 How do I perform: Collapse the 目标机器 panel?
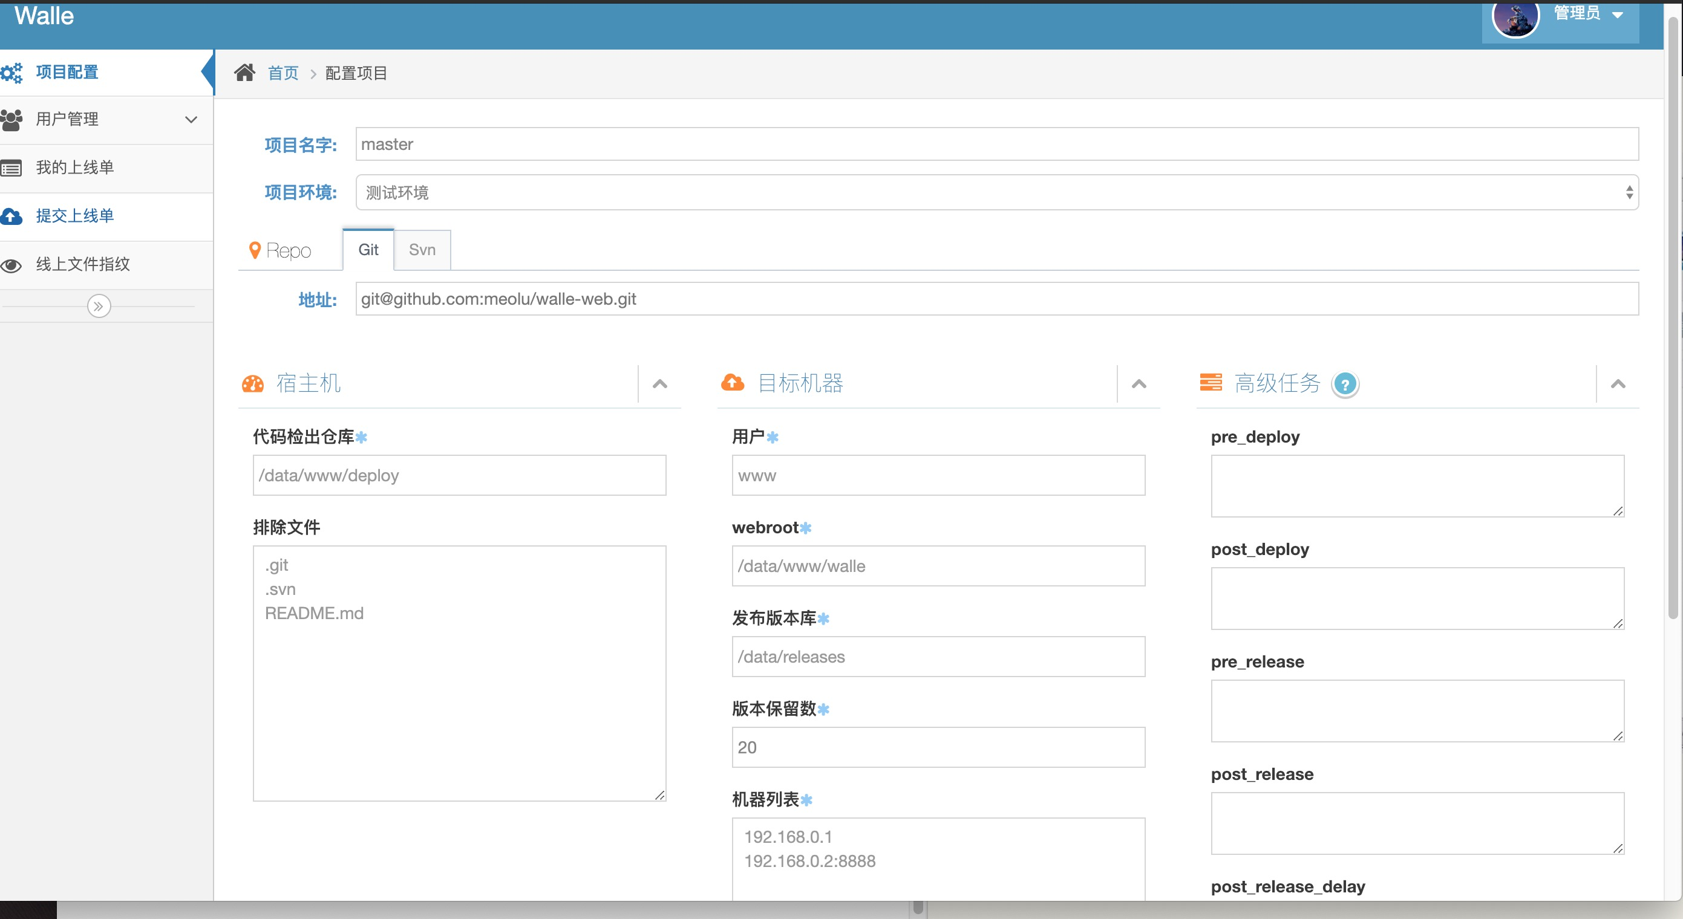coord(1138,384)
